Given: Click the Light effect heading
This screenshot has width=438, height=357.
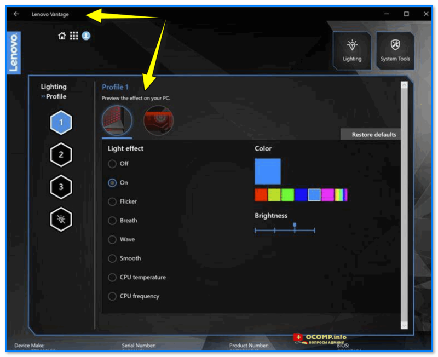Looking at the screenshot, I should (x=126, y=148).
